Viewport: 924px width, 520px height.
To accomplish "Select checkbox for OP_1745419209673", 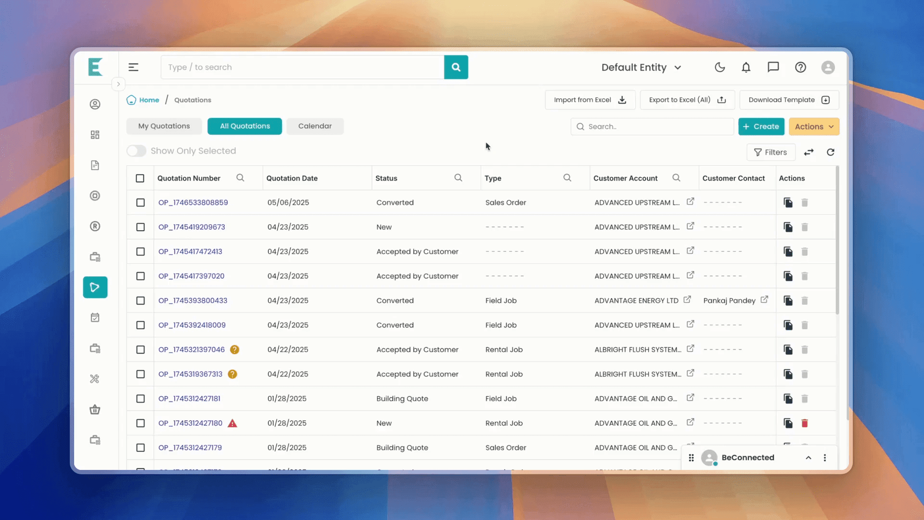I will [x=140, y=227].
